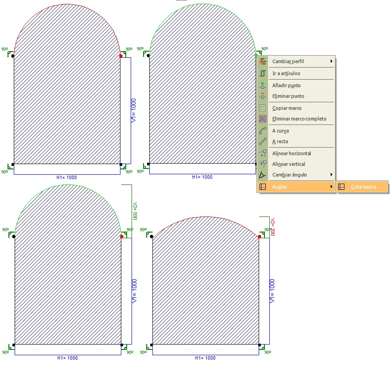Click the Ir a artículos icon

pos(263,73)
